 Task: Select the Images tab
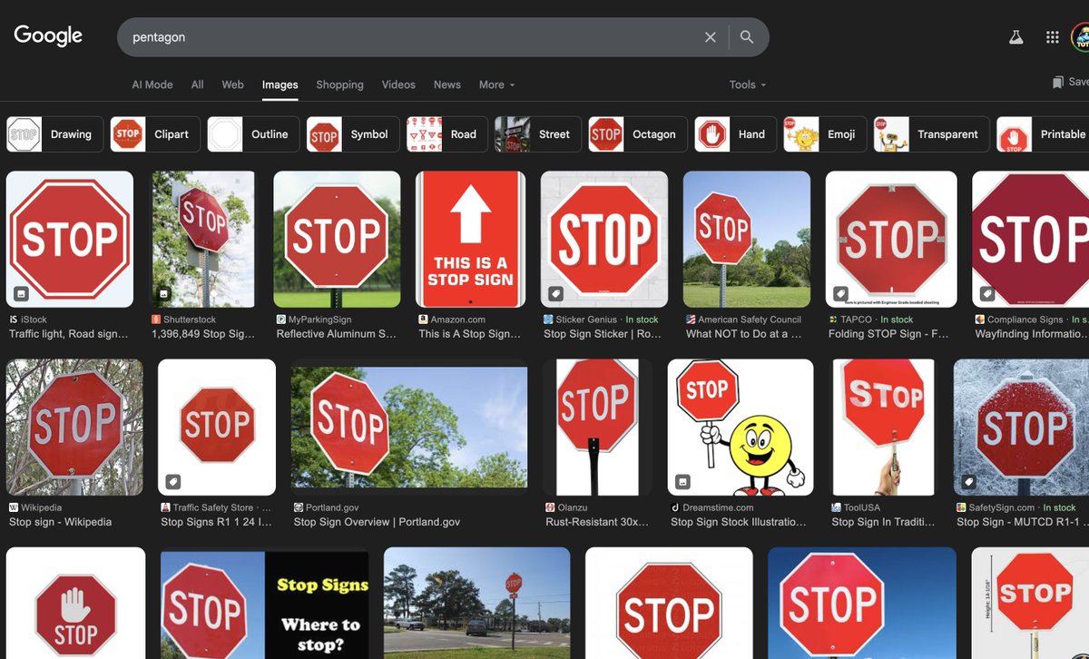pos(280,84)
